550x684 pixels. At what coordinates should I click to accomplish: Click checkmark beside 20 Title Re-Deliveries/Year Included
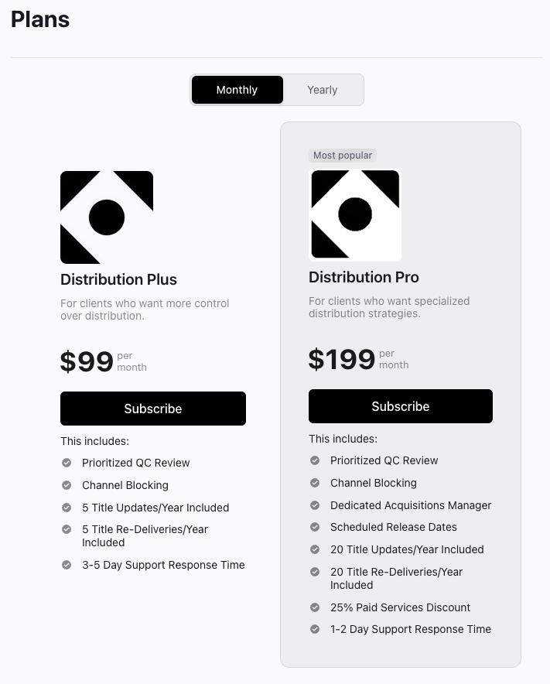click(314, 573)
